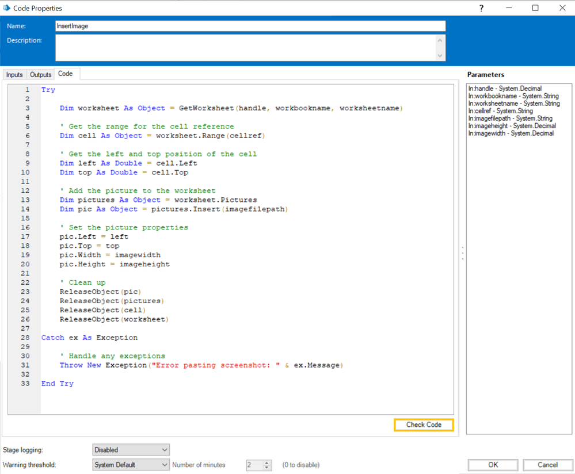Click the Blue Prism app icon in title bar
This screenshot has width=575, height=474.
click(x=7, y=8)
